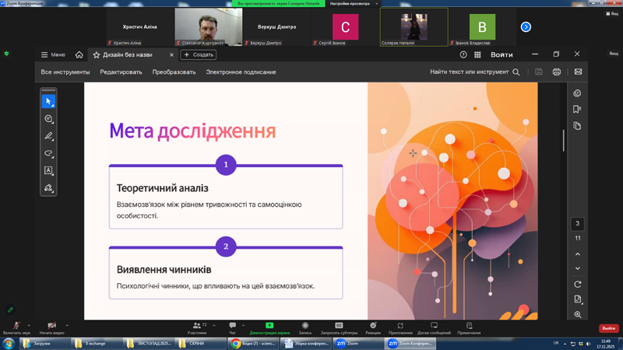Select the pencil highlight tool
This screenshot has height=350, width=623.
coord(48,136)
